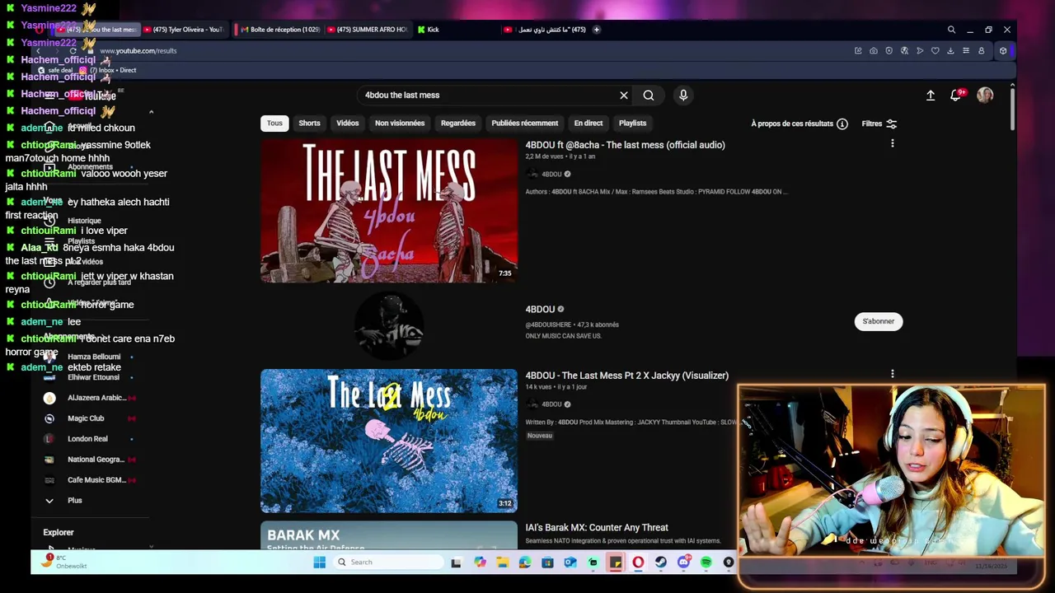Launch Copilot from the taskbar
Image resolution: width=1055 pixels, height=593 pixels.
tap(480, 563)
